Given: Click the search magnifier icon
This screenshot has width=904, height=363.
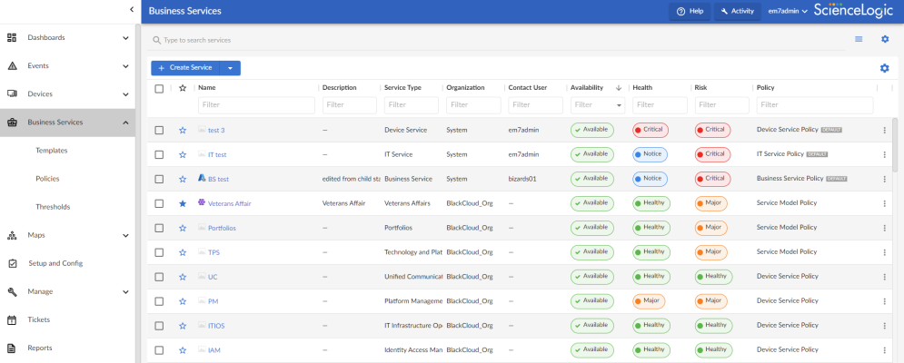Looking at the screenshot, I should [156, 40].
